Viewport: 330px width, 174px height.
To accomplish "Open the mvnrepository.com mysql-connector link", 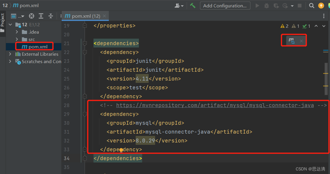I will (x=214, y=105).
